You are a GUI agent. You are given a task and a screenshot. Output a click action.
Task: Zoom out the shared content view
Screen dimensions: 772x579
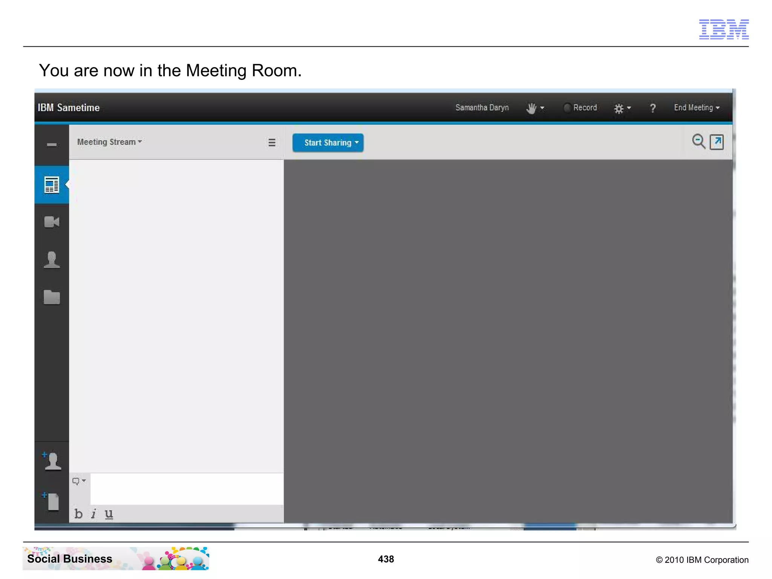click(698, 142)
